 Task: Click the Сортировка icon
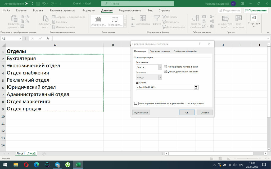(x=143, y=18)
